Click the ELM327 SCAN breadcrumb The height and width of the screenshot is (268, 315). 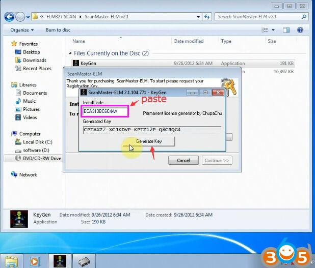61,17
